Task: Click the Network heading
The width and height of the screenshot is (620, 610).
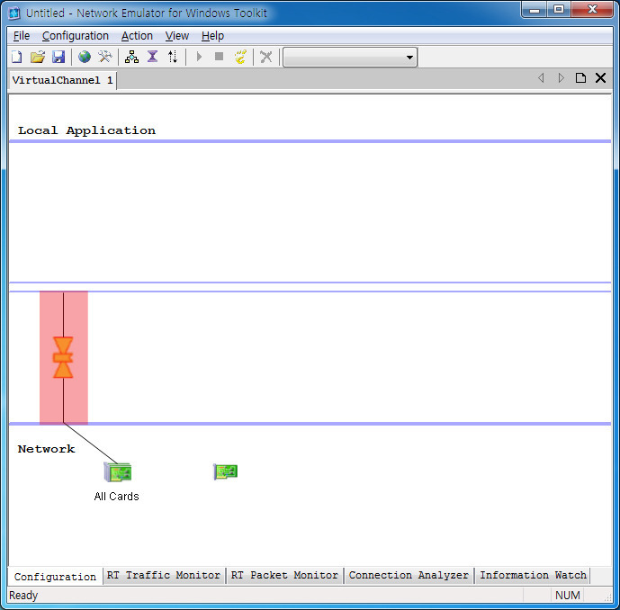Action: click(46, 449)
